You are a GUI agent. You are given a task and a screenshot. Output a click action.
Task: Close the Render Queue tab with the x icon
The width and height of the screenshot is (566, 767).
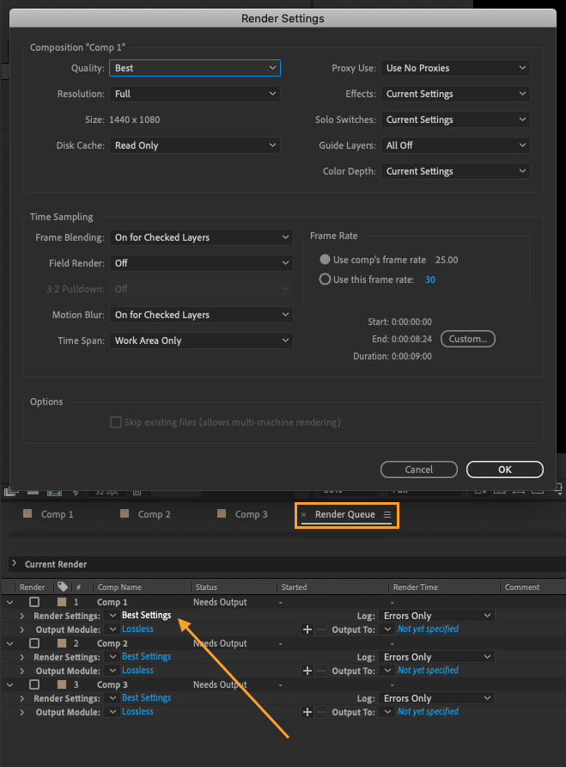(303, 514)
